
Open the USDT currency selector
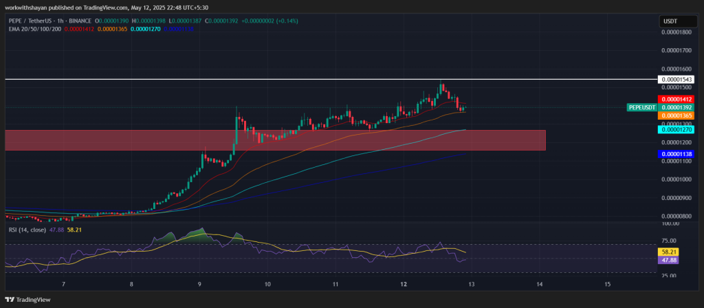[x=670, y=21]
